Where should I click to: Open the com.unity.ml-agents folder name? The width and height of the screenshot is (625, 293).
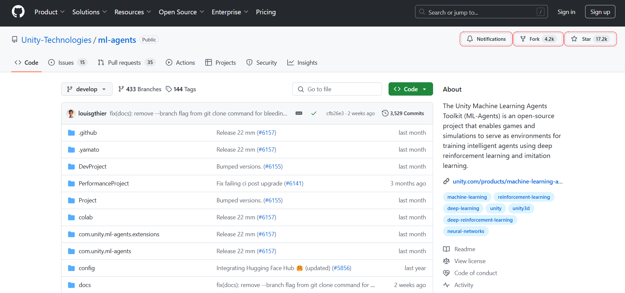tap(105, 251)
